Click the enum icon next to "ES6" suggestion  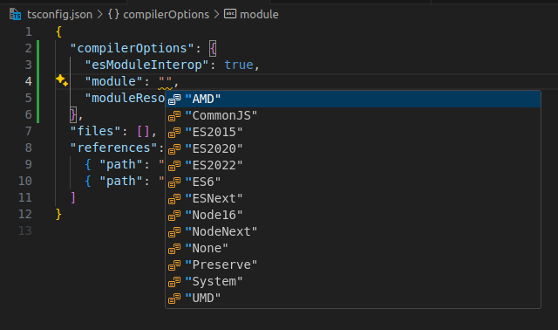tap(174, 182)
